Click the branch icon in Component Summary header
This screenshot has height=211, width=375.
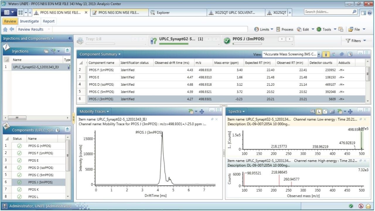pyautogui.click(x=334, y=54)
